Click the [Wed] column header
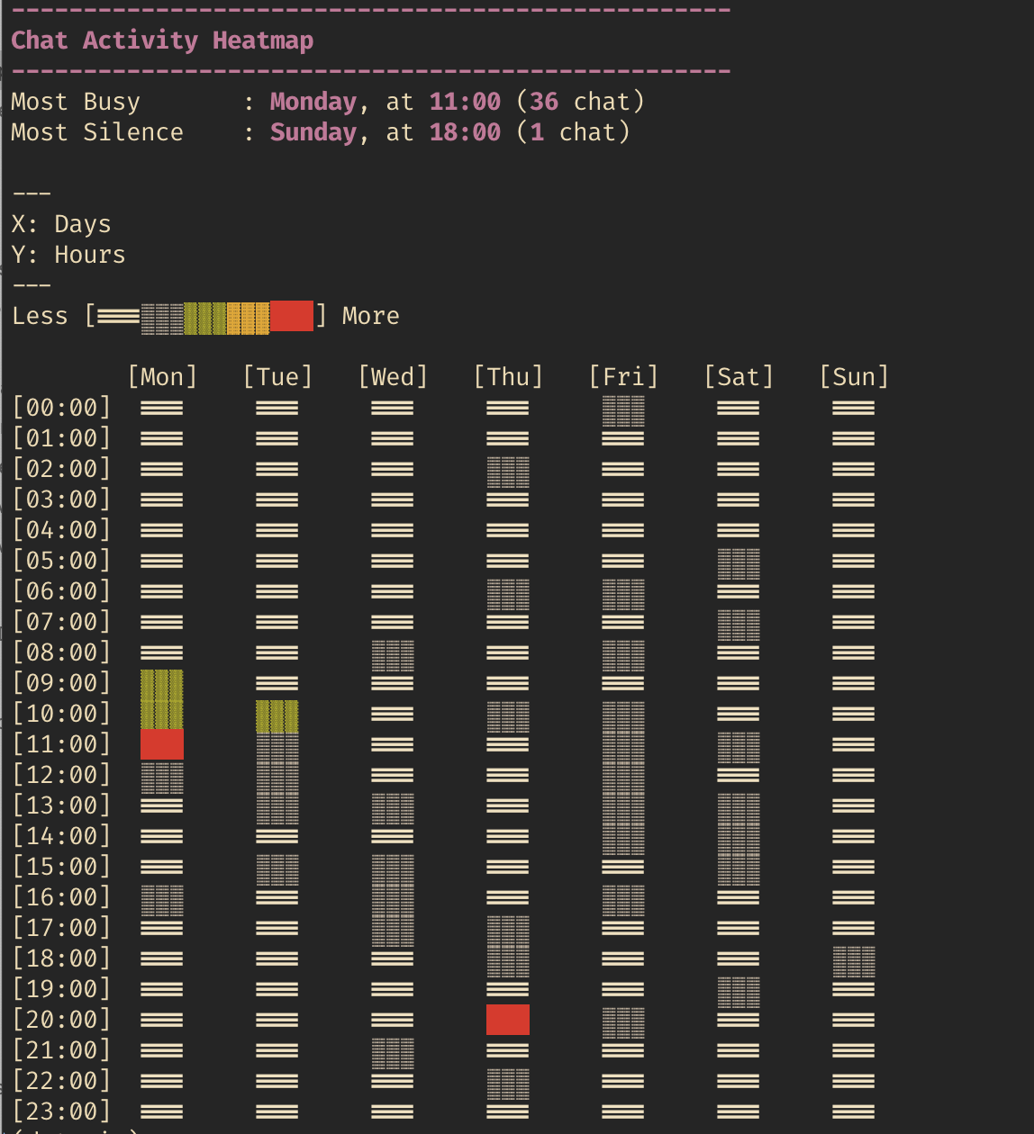The image size is (1034, 1134). point(393,376)
